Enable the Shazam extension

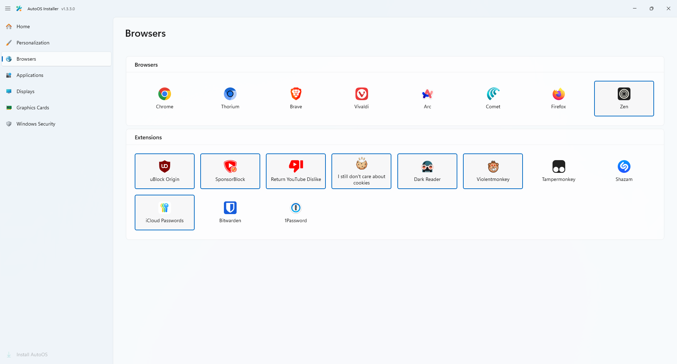pos(624,171)
